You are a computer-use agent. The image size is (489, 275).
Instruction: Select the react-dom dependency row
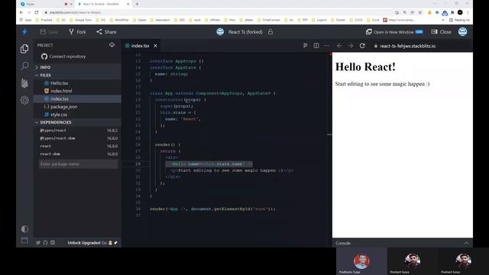[77, 154]
